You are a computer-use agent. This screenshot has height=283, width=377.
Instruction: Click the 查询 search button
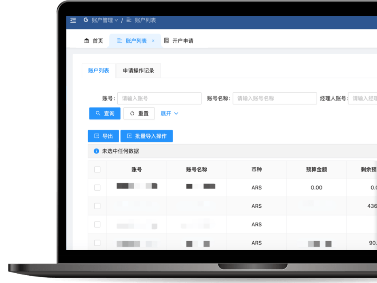pos(104,113)
